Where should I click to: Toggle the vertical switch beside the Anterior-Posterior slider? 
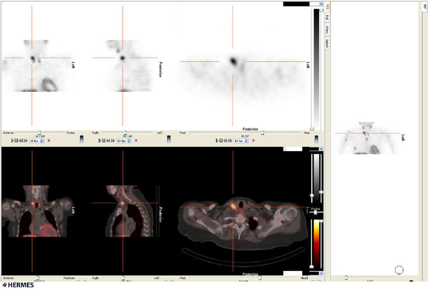point(82,139)
